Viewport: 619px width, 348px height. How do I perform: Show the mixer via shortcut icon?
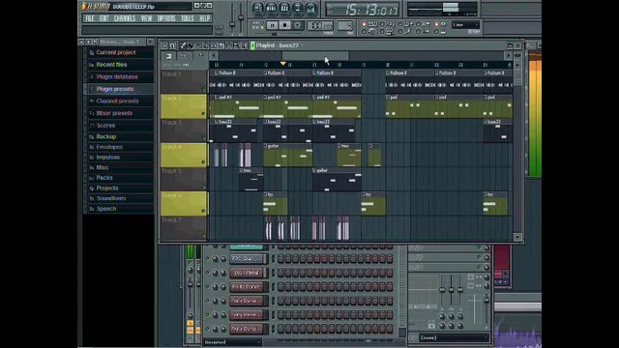311,8
